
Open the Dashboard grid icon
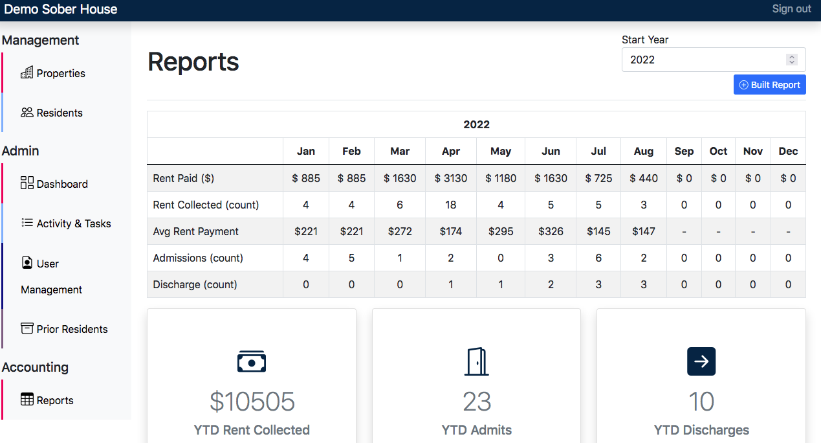point(27,183)
